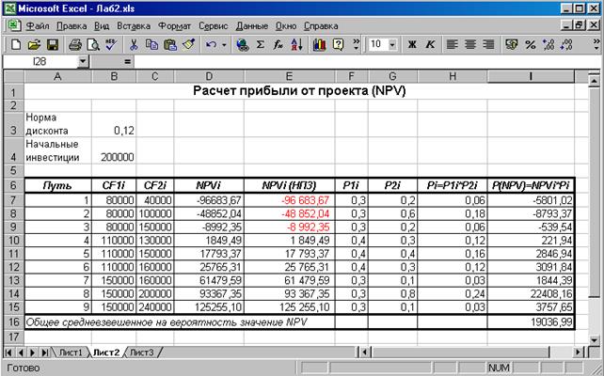
Task: Run the spelling check icon
Action: point(111,44)
